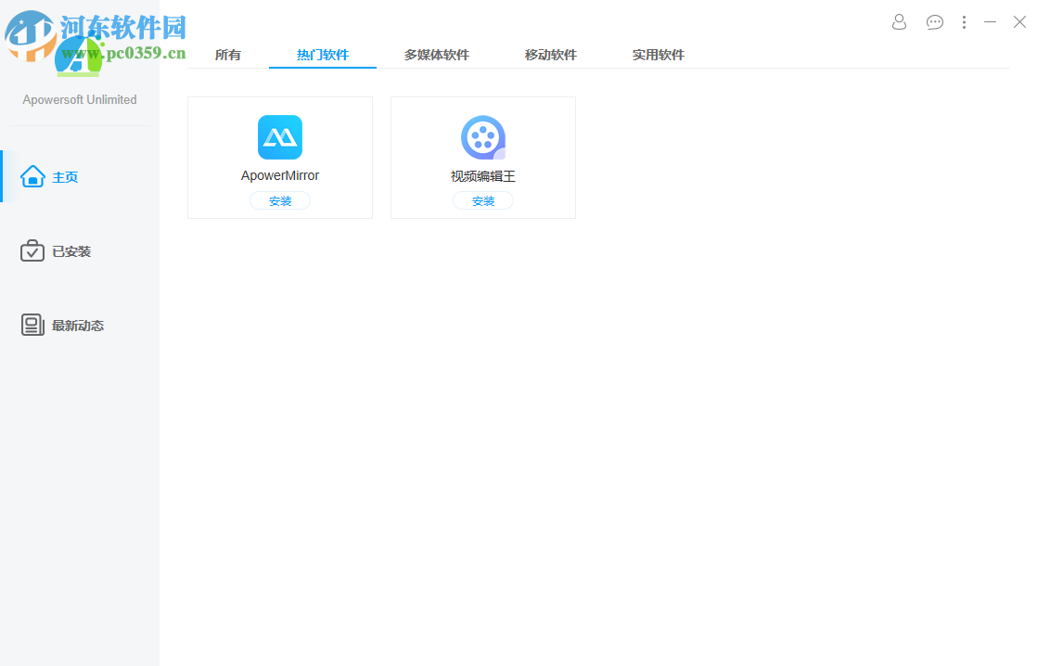The image size is (1037, 666).
Task: Install 视频编辑王 using its 安装 button
Action: tap(482, 199)
